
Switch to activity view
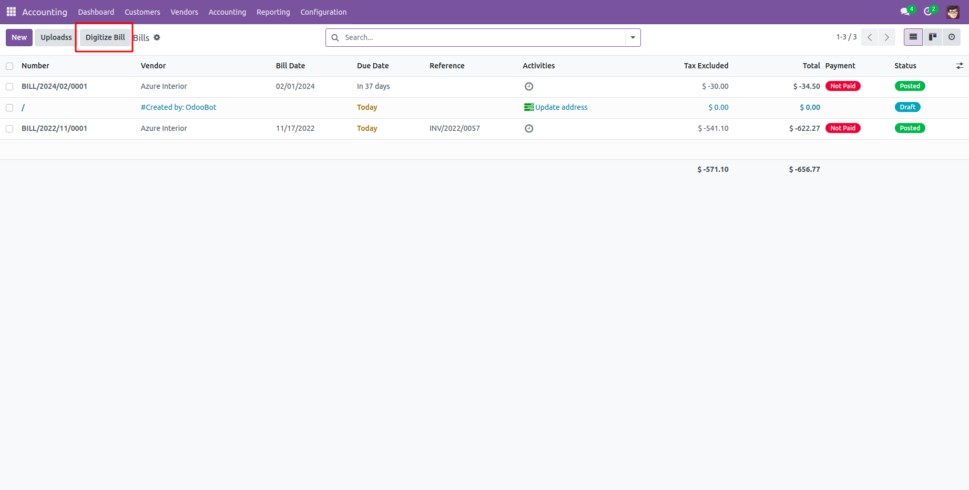pyautogui.click(x=952, y=37)
